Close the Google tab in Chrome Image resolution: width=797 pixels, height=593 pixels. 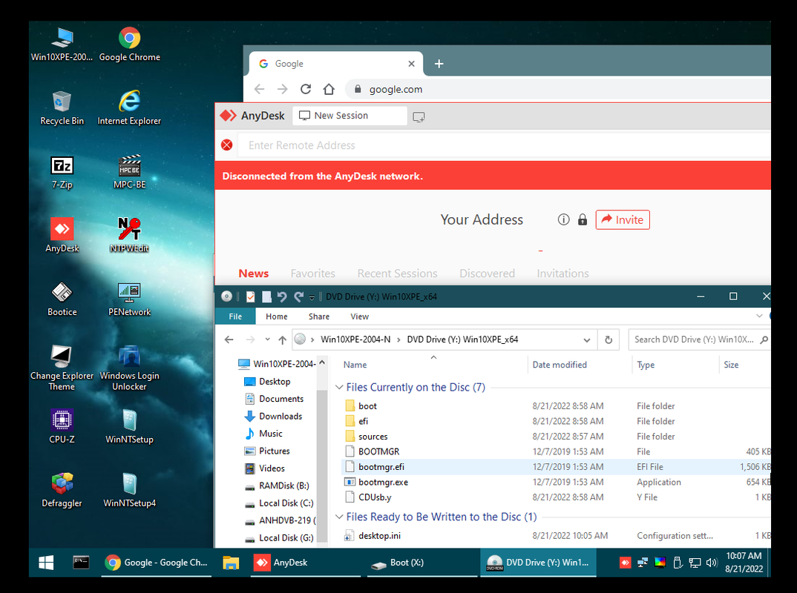pyautogui.click(x=411, y=64)
